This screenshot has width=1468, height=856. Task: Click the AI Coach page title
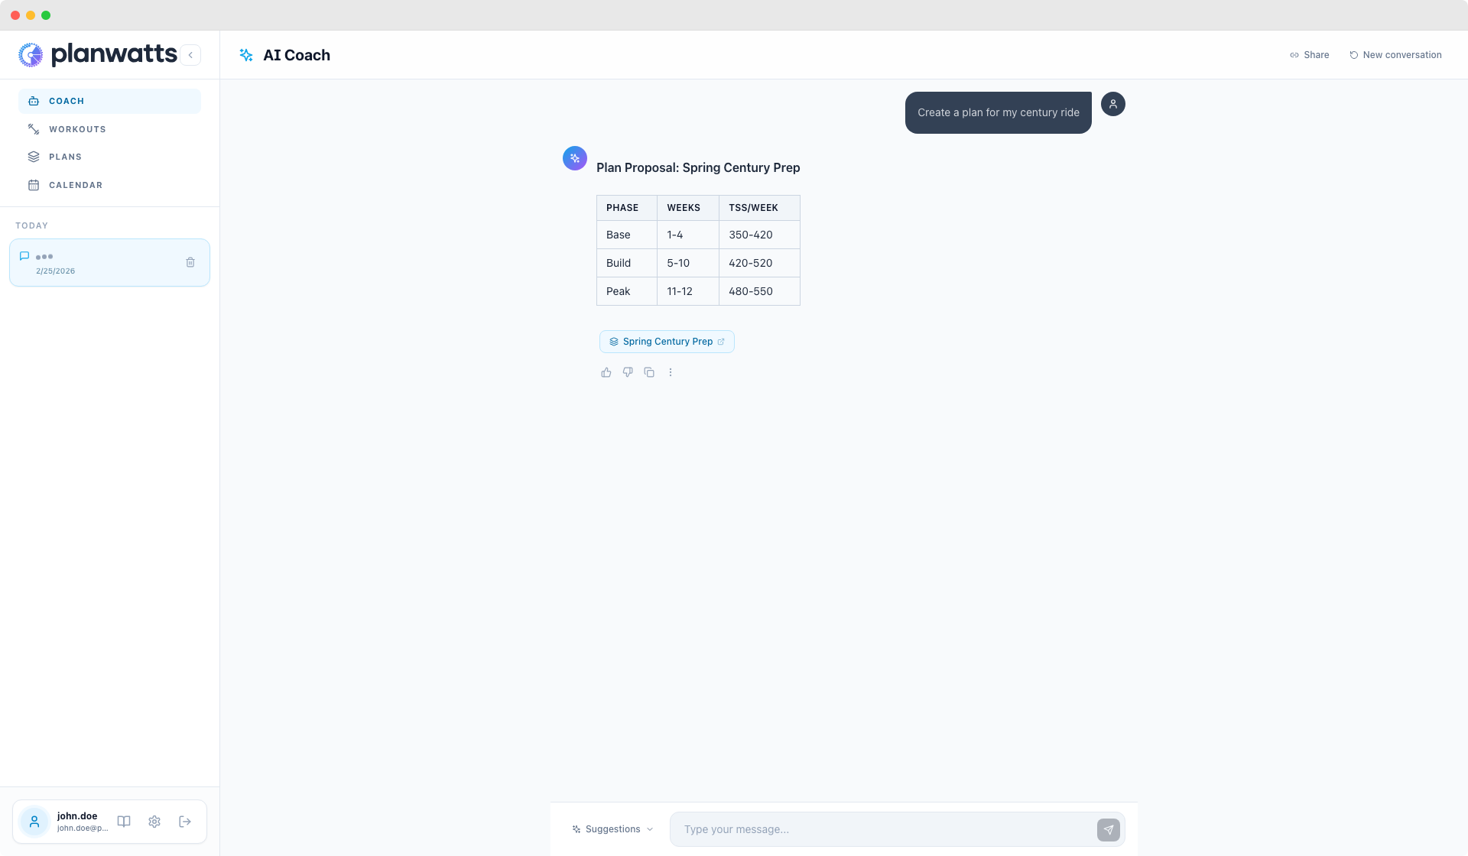point(297,55)
